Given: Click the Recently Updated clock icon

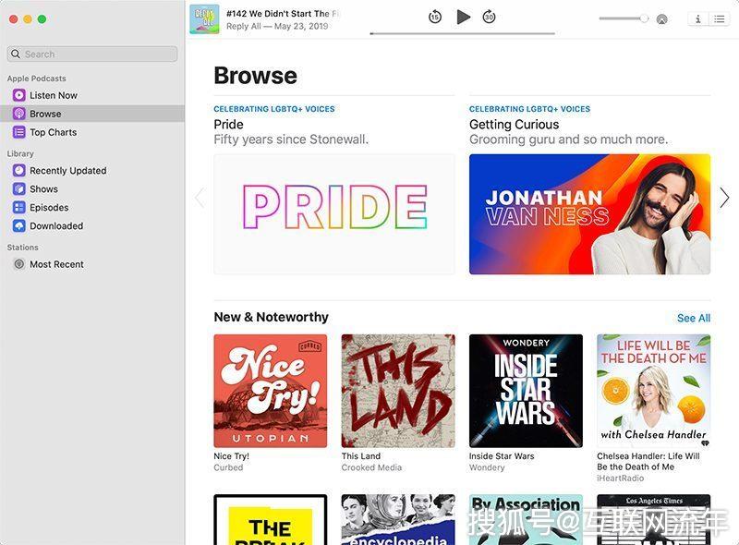Looking at the screenshot, I should (x=18, y=170).
